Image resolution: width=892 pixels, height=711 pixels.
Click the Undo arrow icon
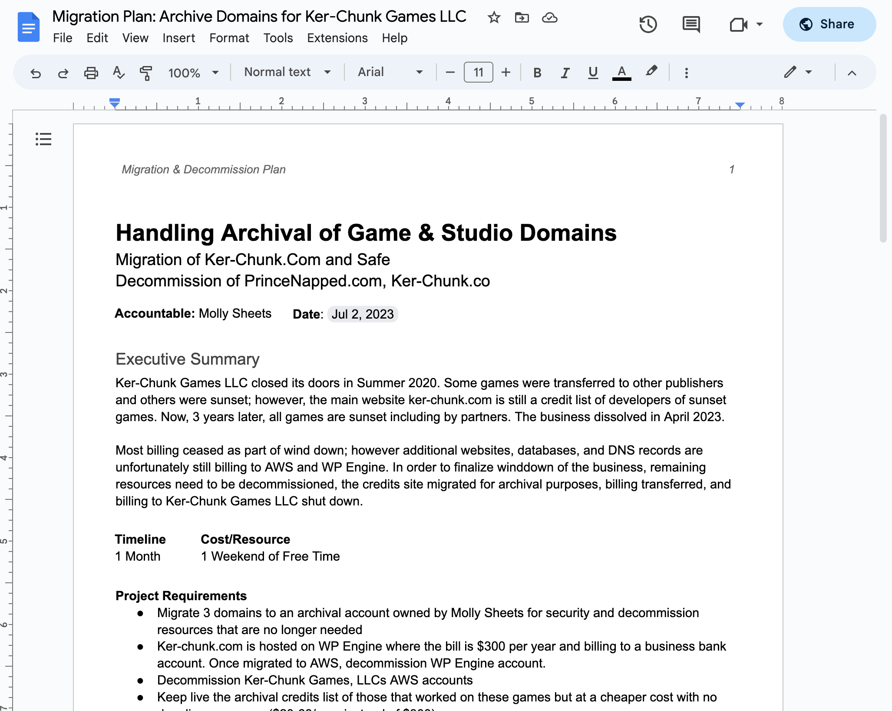36,73
